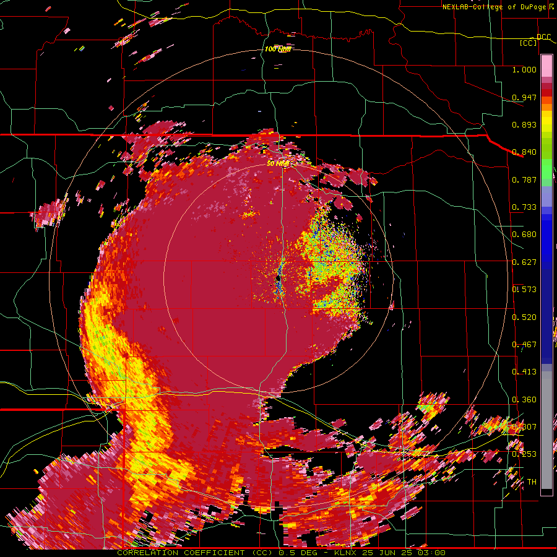The height and width of the screenshot is (557, 557).
Task: Pick the light pink segment of the color bar
Action: click(x=546, y=66)
